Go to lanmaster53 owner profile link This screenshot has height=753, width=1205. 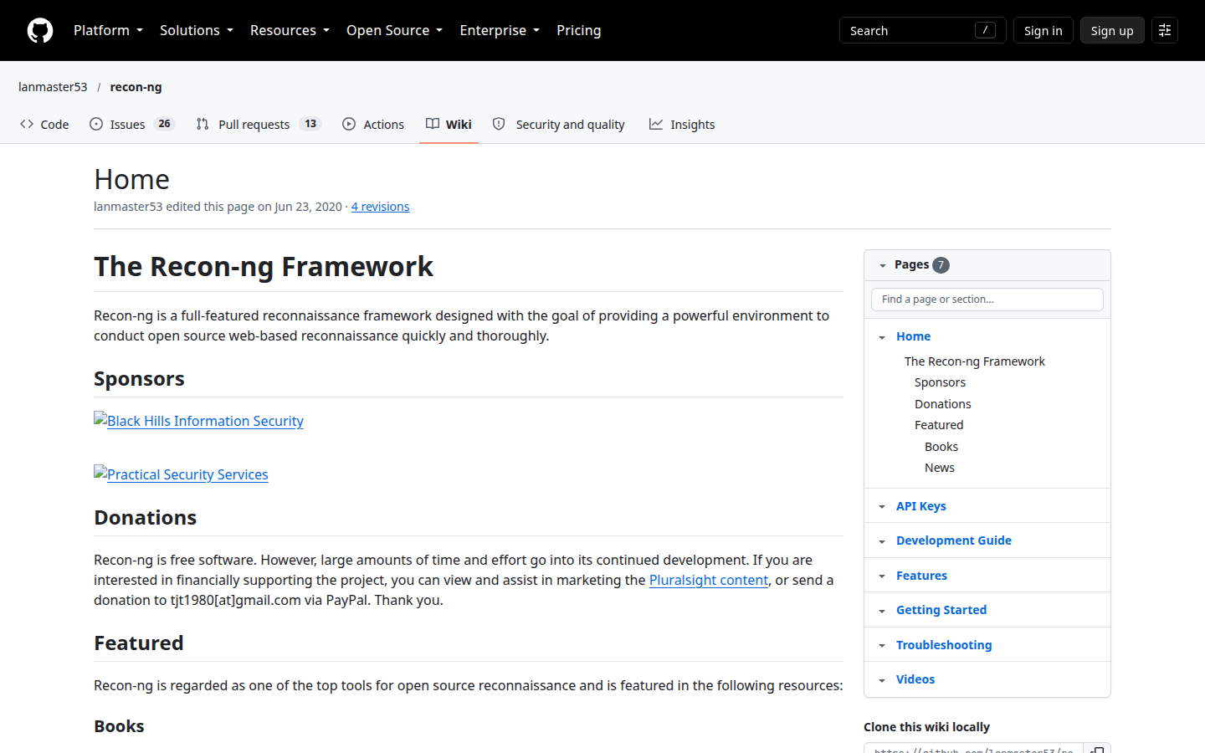[53, 87]
